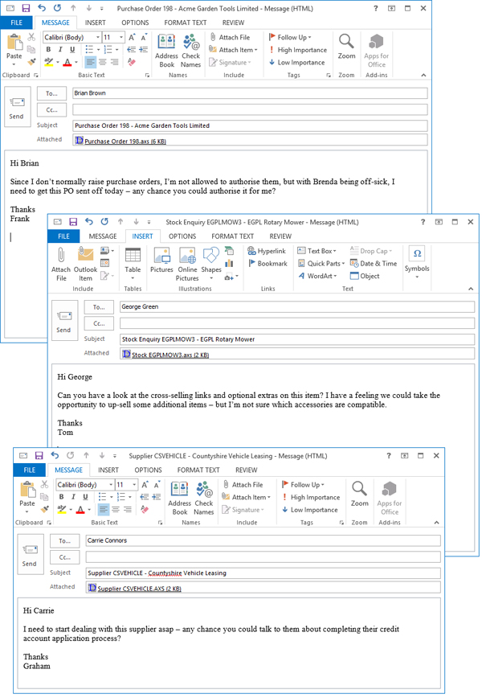Send the Stock Enquiry email to George

tap(64, 321)
